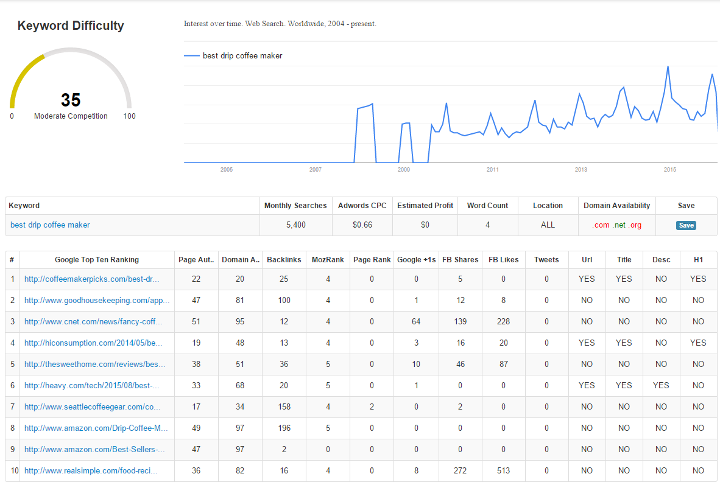The width and height of the screenshot is (720, 485).
Task: Sort by Page Authority column header
Action: [x=196, y=260]
